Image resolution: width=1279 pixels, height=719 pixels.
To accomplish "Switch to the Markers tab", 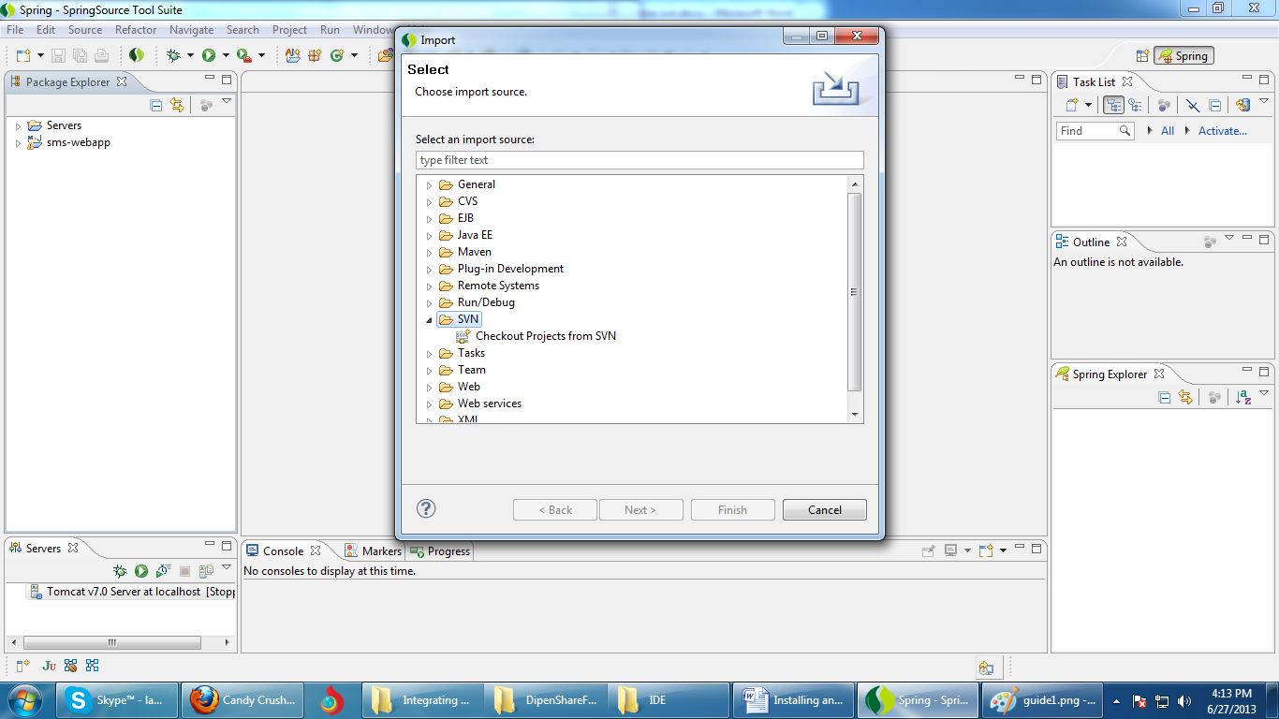I will click(373, 551).
